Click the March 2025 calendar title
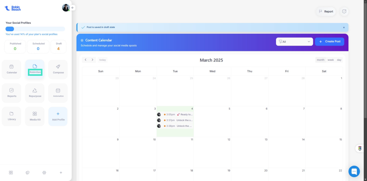Screen dimensions: 367x181 pos(211,60)
